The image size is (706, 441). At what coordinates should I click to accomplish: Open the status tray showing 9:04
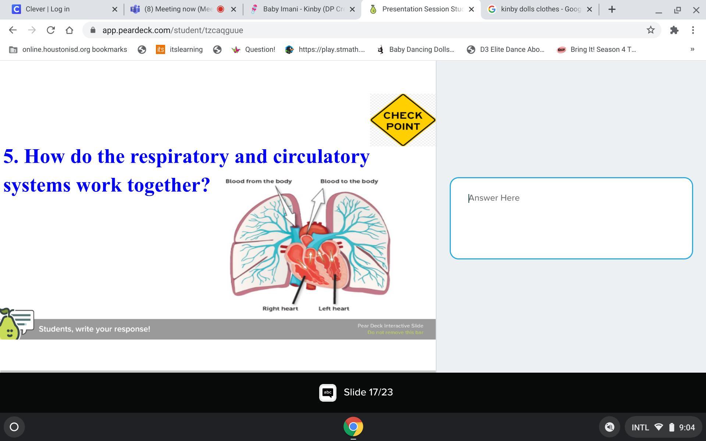663,427
